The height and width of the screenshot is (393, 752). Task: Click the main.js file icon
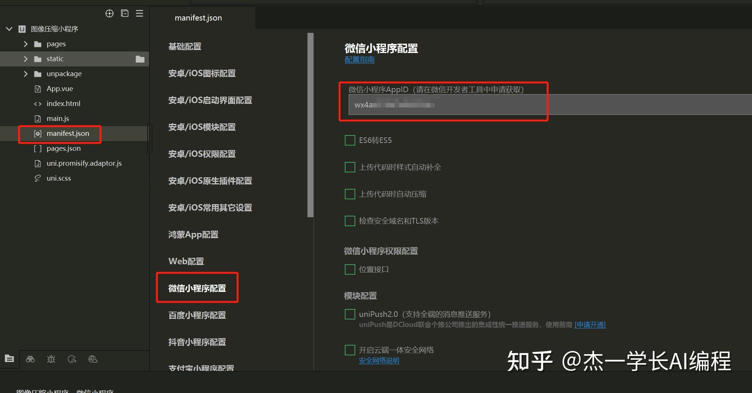[x=38, y=119]
